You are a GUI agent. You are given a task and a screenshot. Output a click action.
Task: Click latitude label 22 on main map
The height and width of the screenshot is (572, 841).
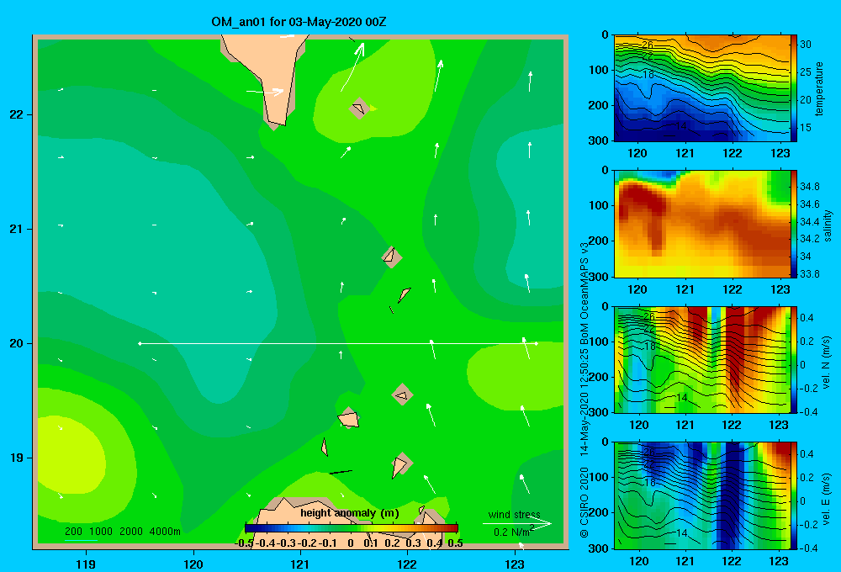coord(17,115)
